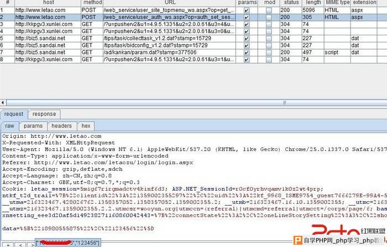Screen dimensions: 387x248
Task: Sort by the status column header
Action: pos(291,2)
